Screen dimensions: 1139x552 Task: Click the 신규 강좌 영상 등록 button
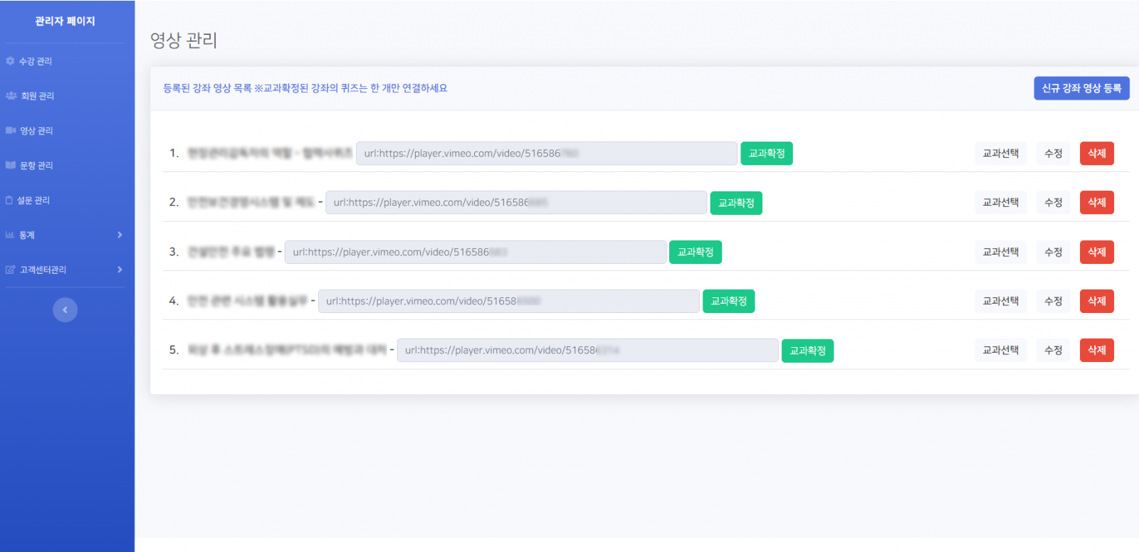tap(1081, 88)
